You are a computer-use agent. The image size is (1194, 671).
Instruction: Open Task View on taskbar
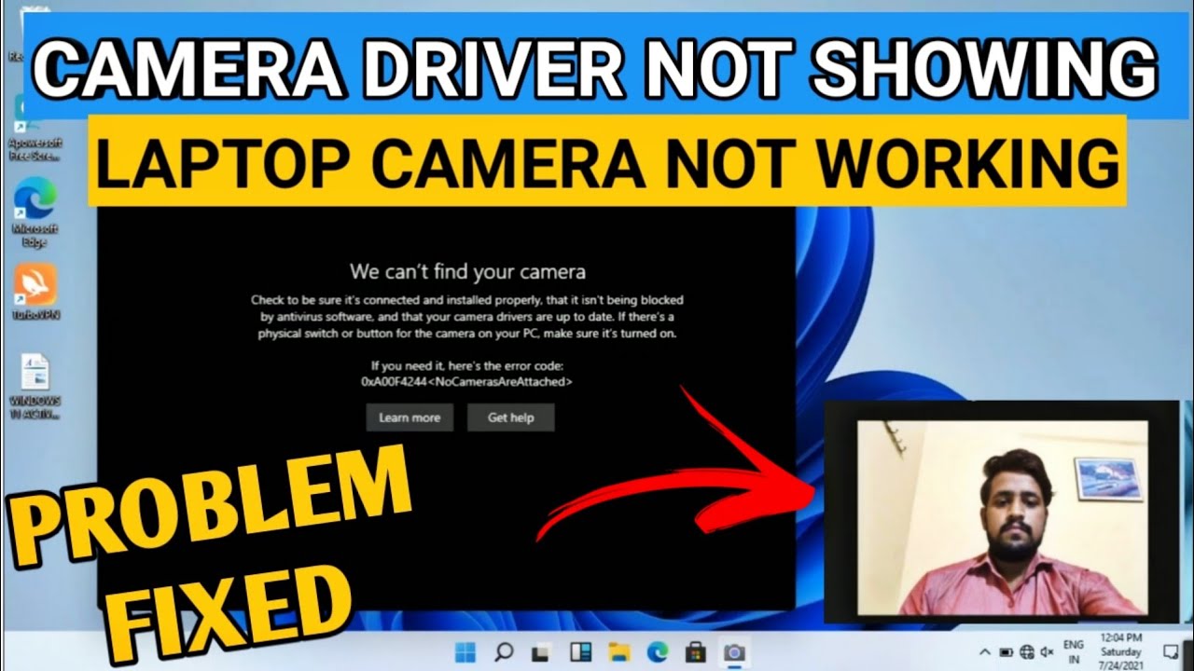tap(542, 651)
